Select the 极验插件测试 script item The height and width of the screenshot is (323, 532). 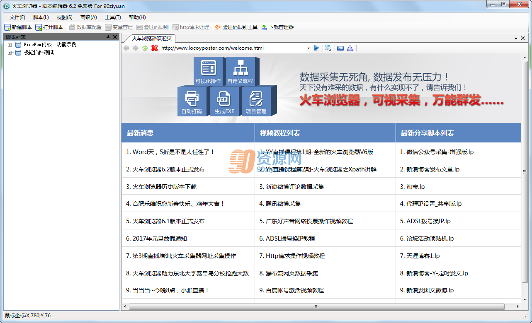point(39,53)
